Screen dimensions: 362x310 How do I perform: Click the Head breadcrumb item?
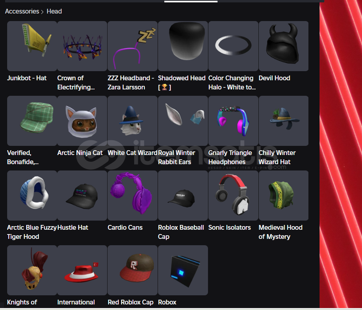click(54, 12)
